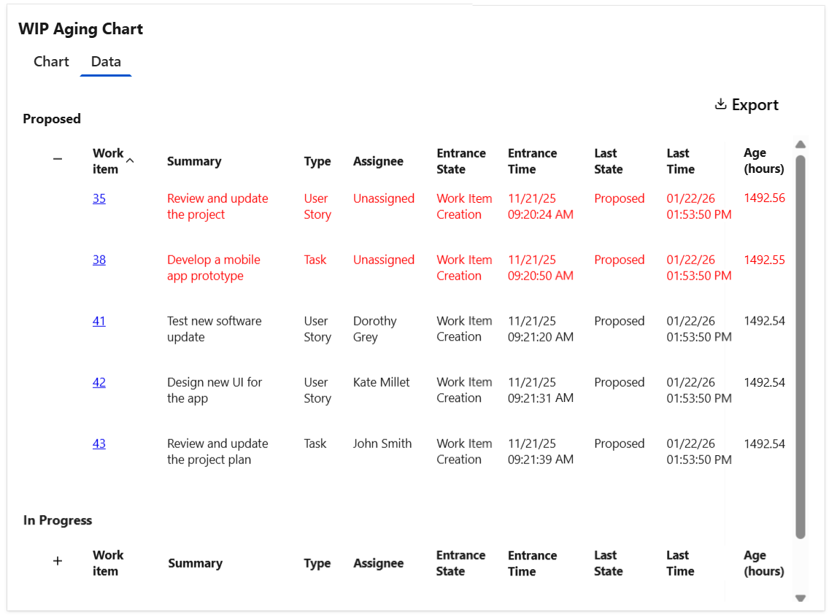Sort by the Summary column header
The image size is (829, 615).
point(194,160)
